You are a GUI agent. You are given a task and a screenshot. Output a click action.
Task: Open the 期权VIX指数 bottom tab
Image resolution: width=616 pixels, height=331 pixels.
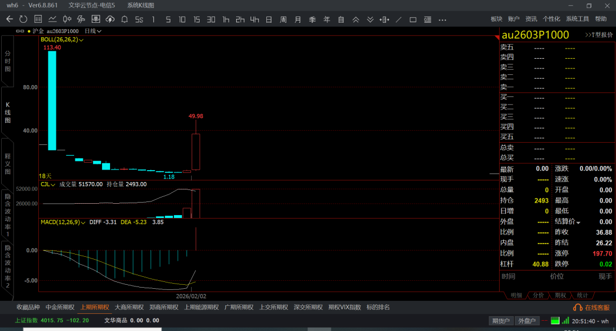345,308
